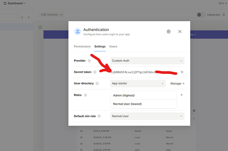Open the Provider dropdown showing Custom Auth

click(147, 61)
